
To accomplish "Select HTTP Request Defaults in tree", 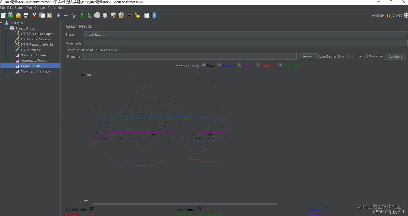I will click(37, 44).
